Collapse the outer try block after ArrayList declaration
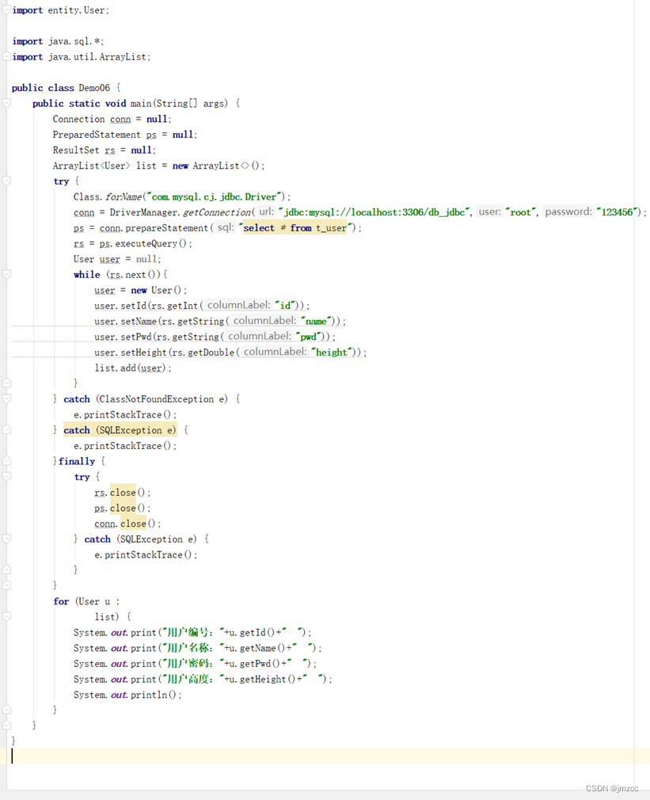The width and height of the screenshot is (650, 800). coord(6,181)
